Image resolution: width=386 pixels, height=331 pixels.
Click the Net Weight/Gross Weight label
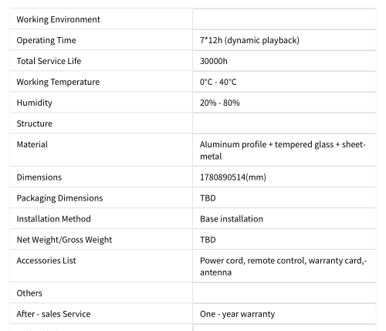[x=64, y=240]
